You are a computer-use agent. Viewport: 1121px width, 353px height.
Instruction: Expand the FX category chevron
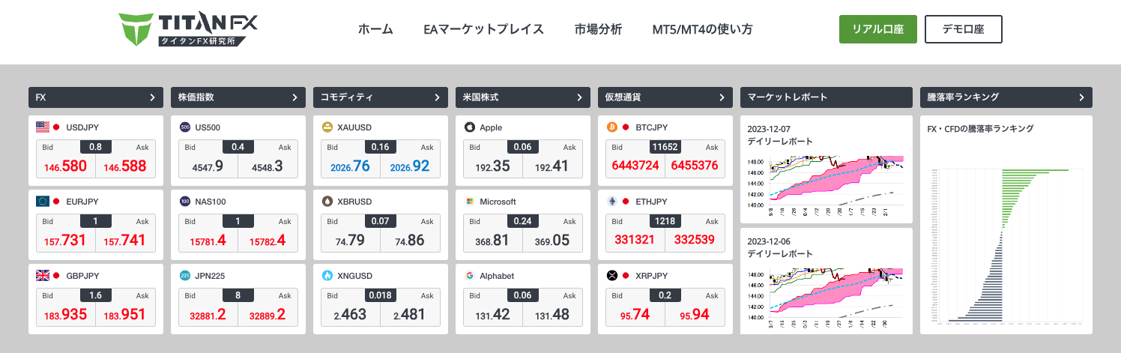pyautogui.click(x=152, y=97)
